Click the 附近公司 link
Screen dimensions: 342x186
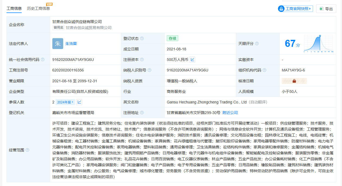230,113
